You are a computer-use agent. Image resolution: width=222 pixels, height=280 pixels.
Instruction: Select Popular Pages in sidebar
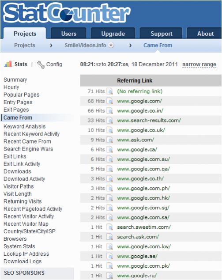pyautogui.click(x=22, y=95)
